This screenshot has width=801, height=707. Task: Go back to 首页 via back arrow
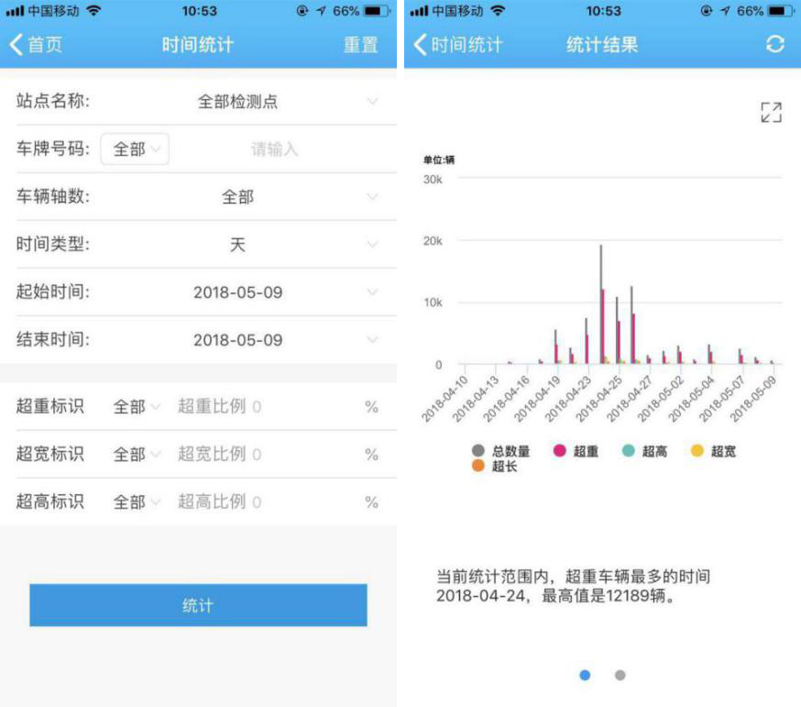pyautogui.click(x=37, y=45)
